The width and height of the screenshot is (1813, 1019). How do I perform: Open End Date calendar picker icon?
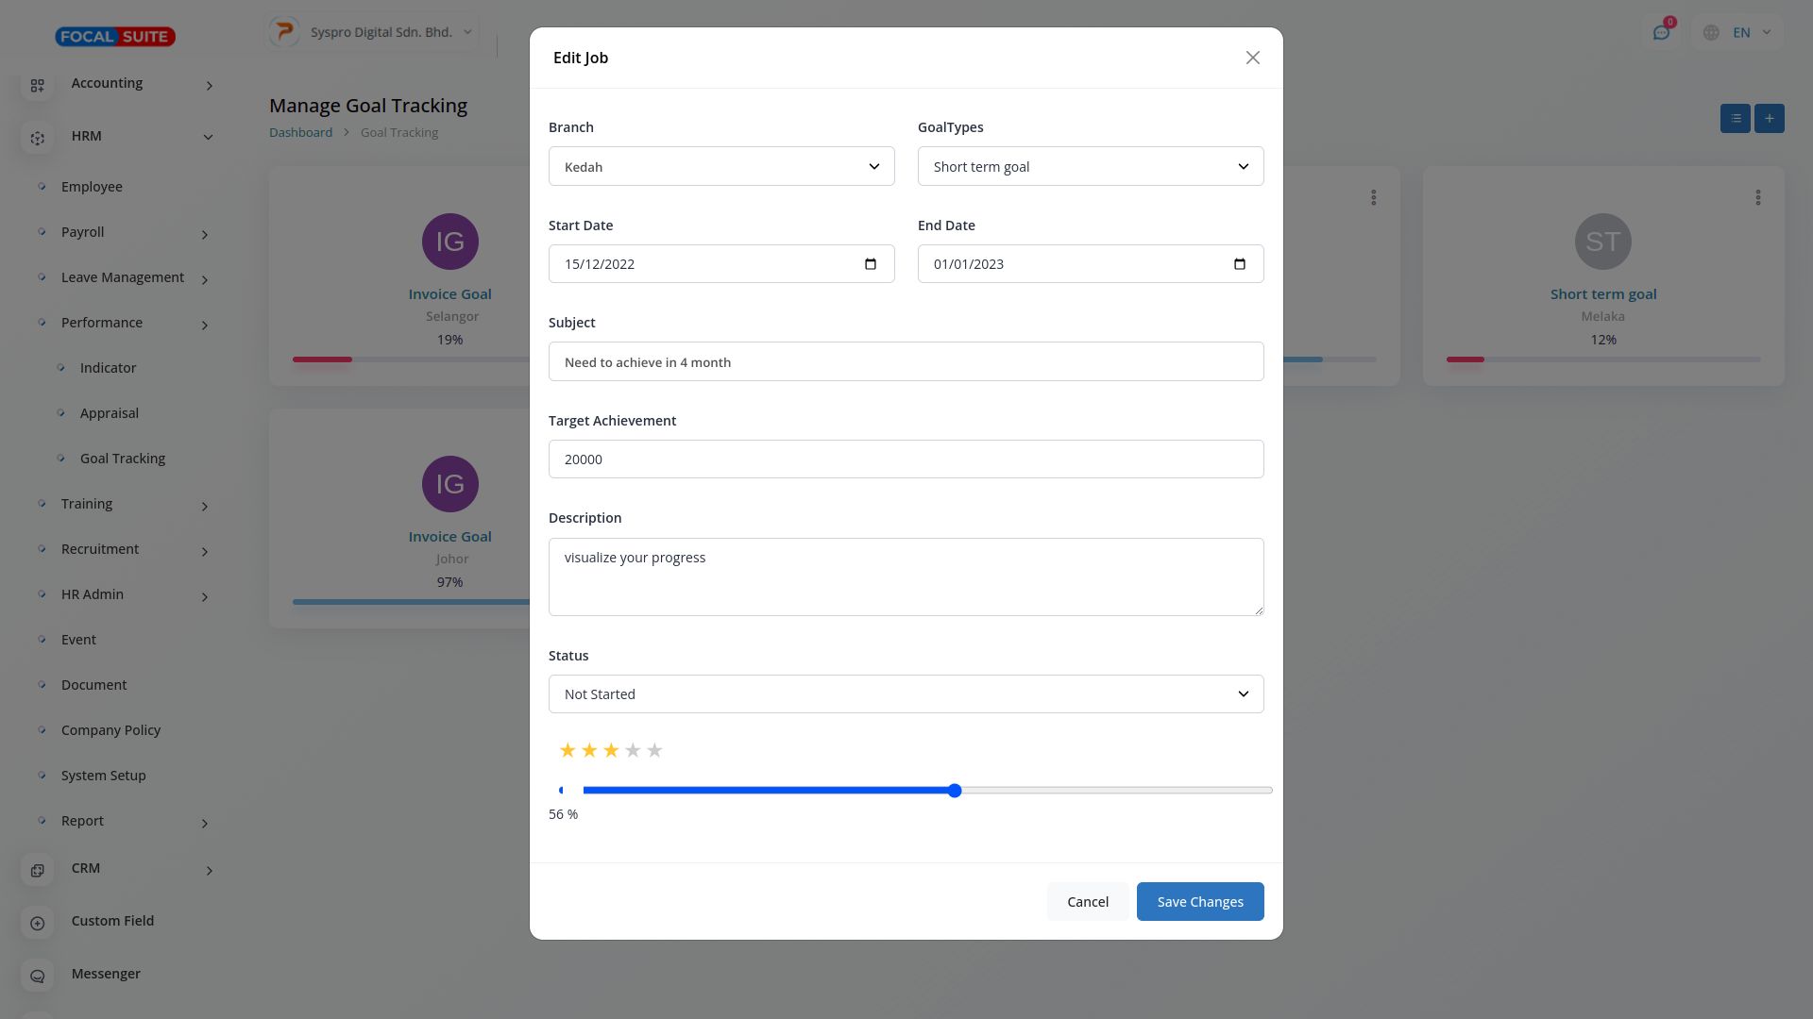click(1240, 264)
